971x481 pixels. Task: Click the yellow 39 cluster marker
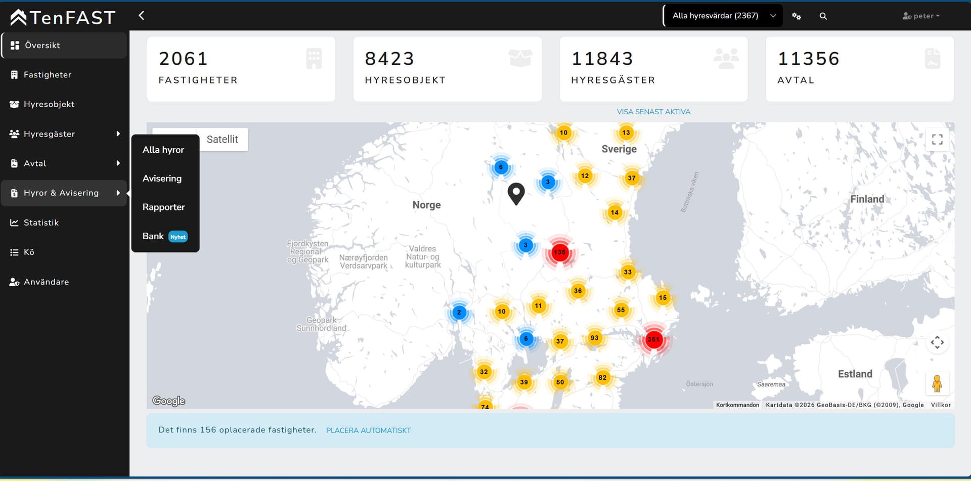coord(524,382)
